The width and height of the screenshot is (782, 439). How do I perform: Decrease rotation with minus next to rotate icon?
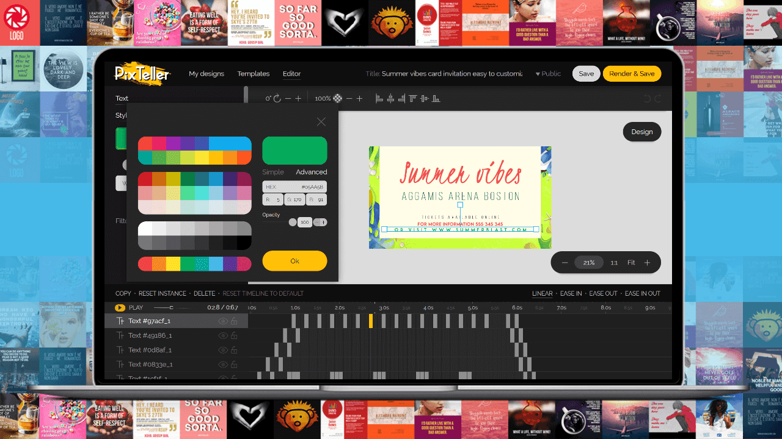[288, 98]
